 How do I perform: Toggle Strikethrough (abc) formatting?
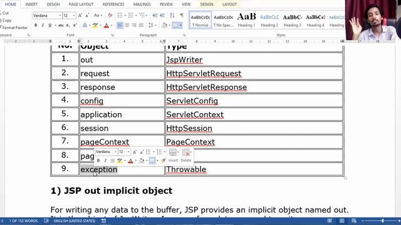click(x=61, y=25)
